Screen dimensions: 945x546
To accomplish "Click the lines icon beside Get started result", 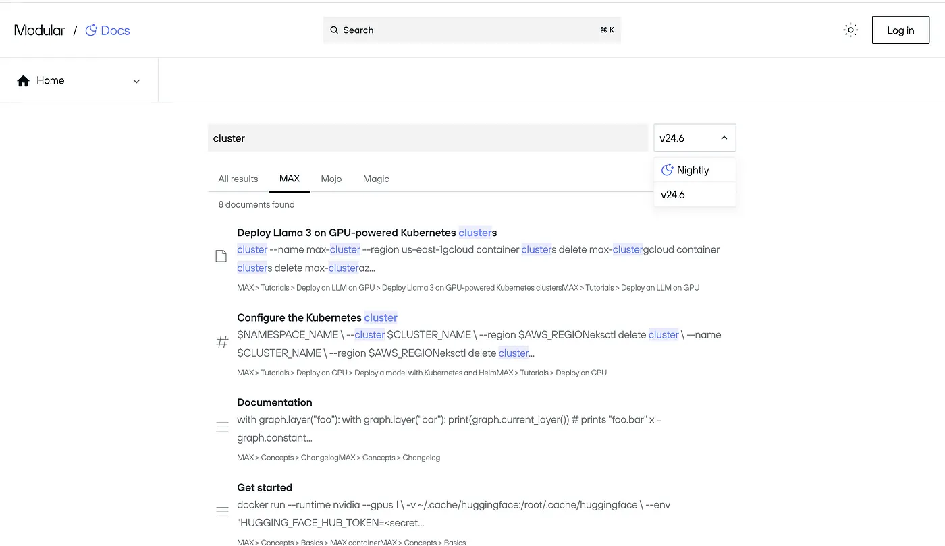I will pos(222,512).
